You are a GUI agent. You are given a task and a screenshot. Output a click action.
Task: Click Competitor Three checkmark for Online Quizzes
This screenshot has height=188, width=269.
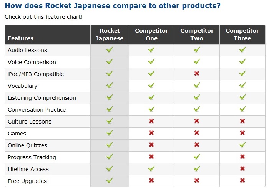point(242,145)
